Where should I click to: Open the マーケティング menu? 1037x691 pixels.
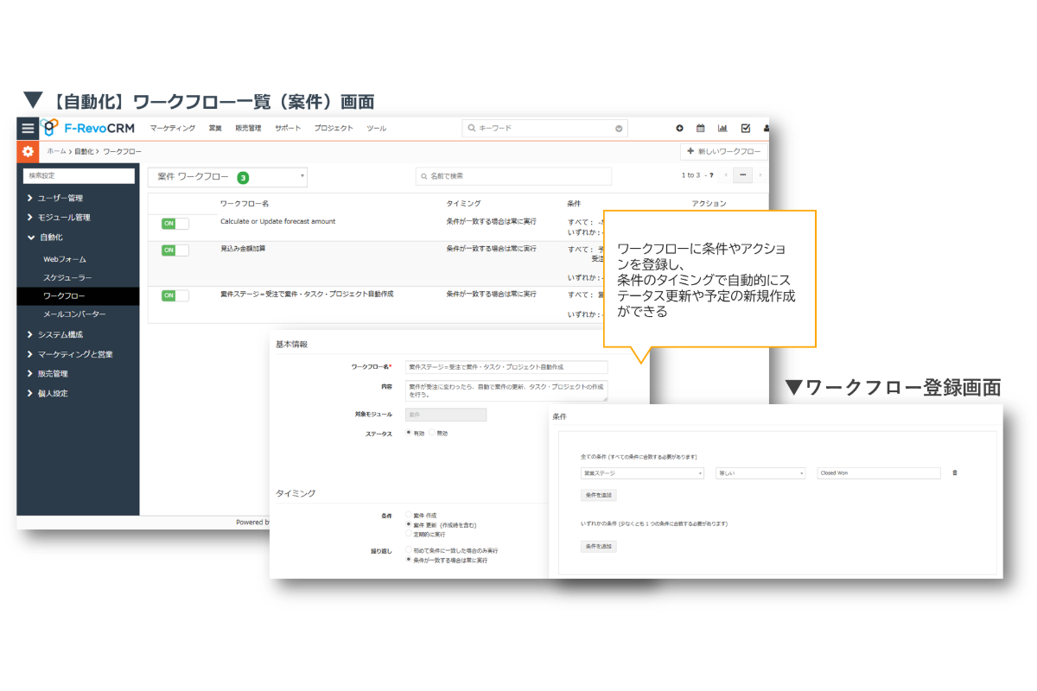[172, 129]
